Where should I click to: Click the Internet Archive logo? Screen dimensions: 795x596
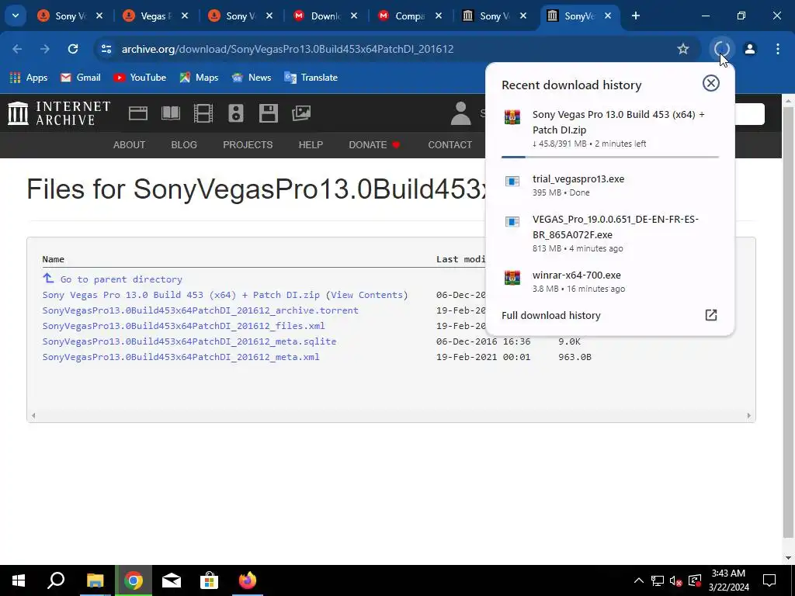pyautogui.click(x=59, y=113)
